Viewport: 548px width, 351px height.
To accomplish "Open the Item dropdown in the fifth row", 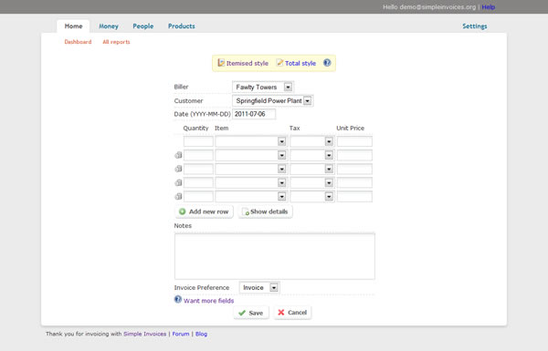I will click(251, 196).
